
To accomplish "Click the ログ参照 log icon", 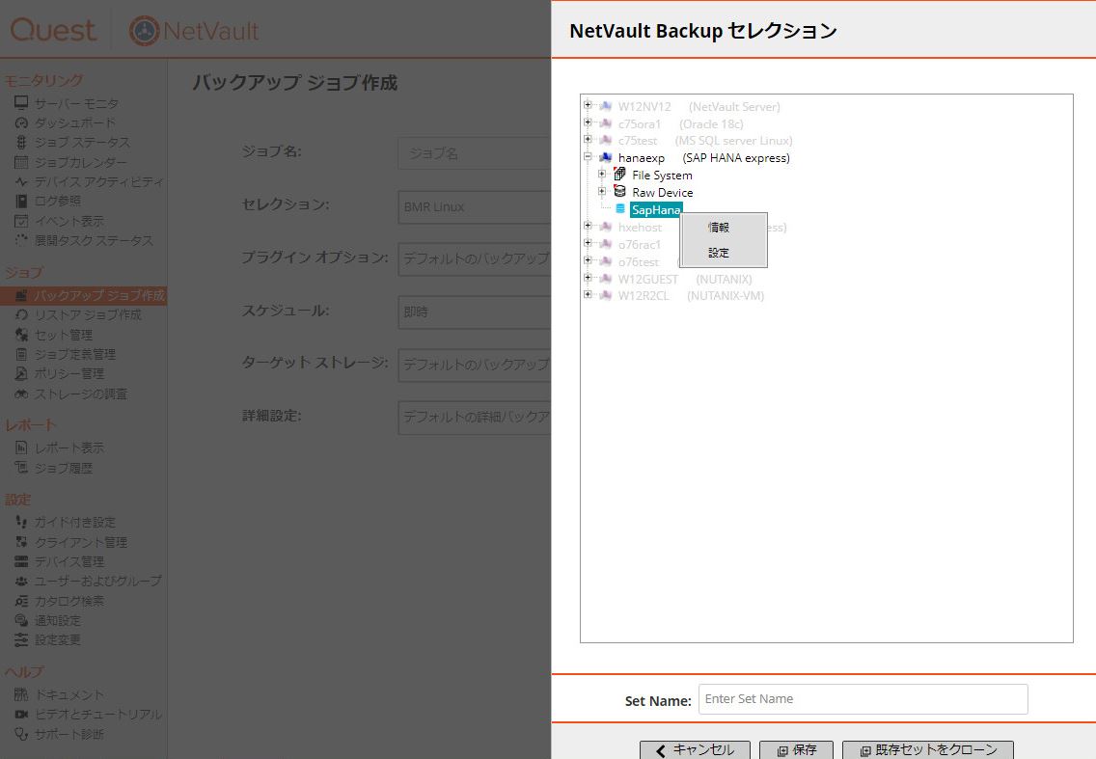I will [21, 202].
